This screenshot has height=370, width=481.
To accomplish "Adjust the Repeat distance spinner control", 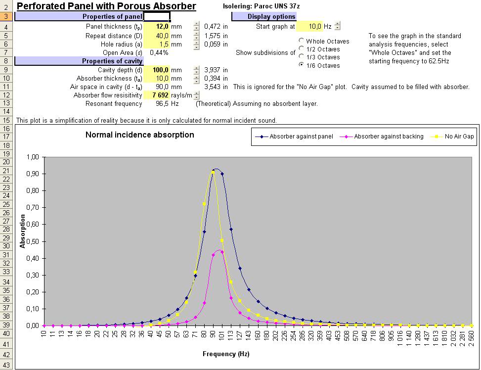I will [196, 36].
